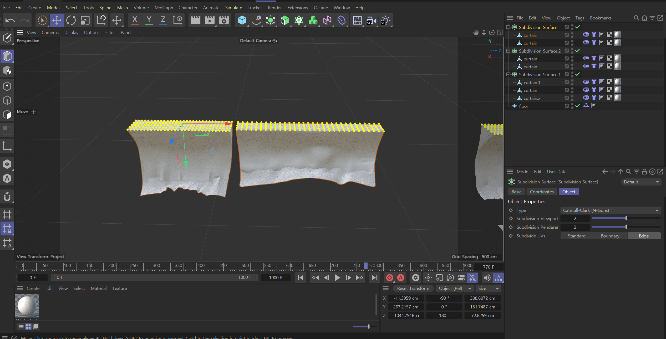Click the Record Active Objects button
The image size is (666, 339).
[x=390, y=278]
